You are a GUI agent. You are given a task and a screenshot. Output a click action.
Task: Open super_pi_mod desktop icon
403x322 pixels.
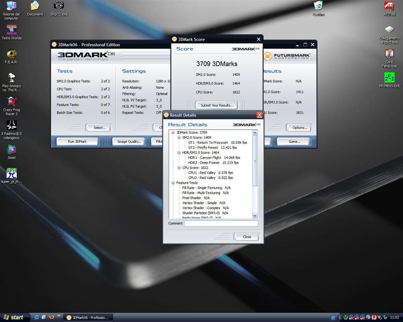click(11, 176)
